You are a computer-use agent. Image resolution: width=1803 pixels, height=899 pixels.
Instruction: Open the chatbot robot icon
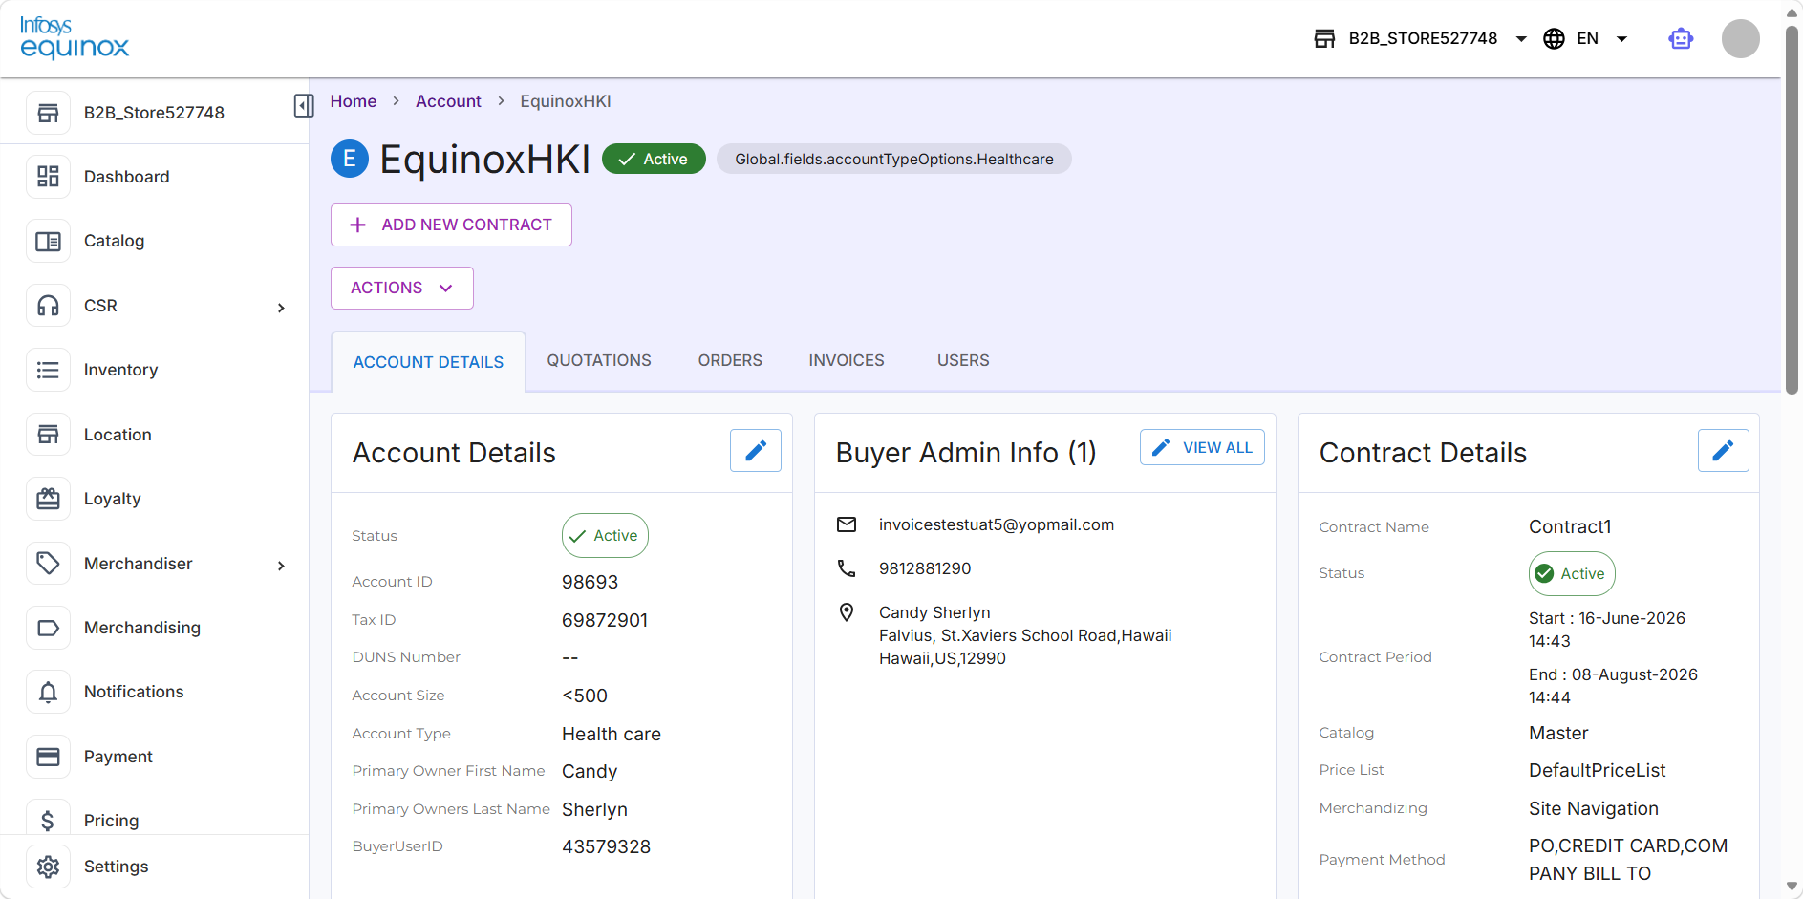[1681, 39]
